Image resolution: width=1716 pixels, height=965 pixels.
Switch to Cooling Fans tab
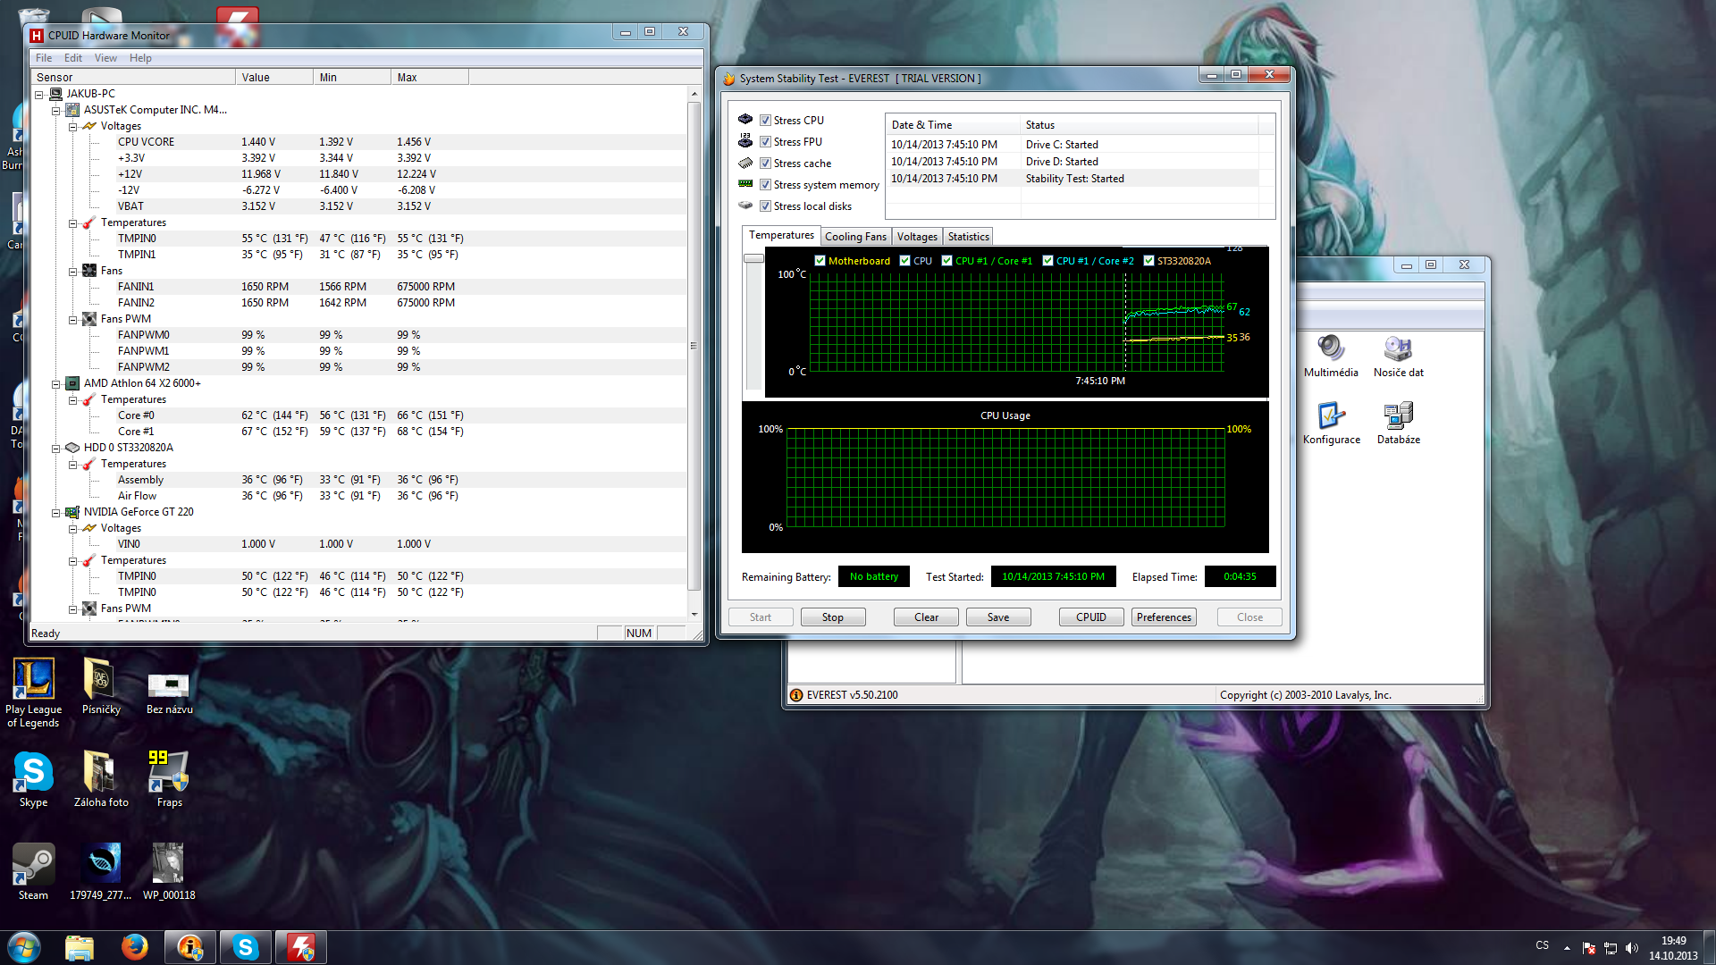click(855, 237)
